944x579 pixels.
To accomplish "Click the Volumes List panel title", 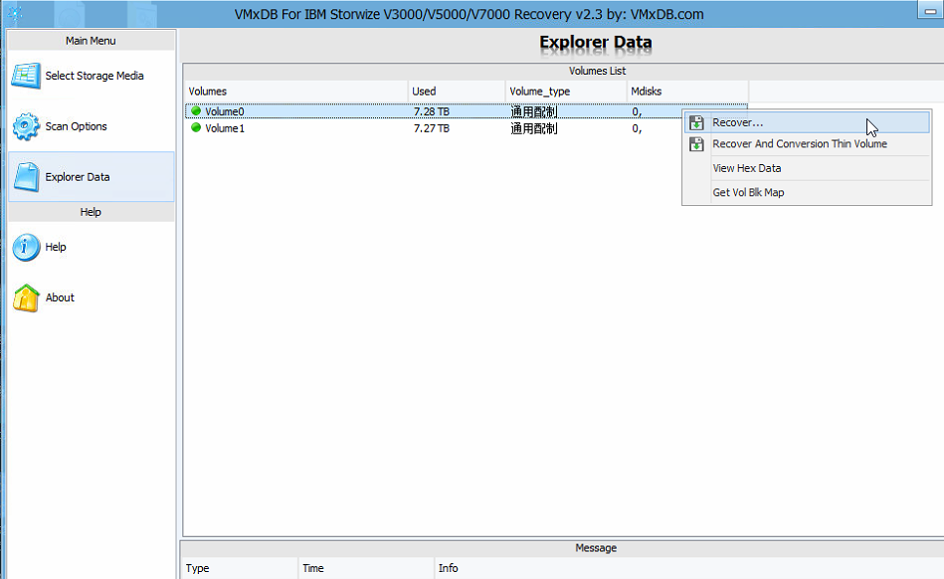I will pyautogui.click(x=597, y=71).
